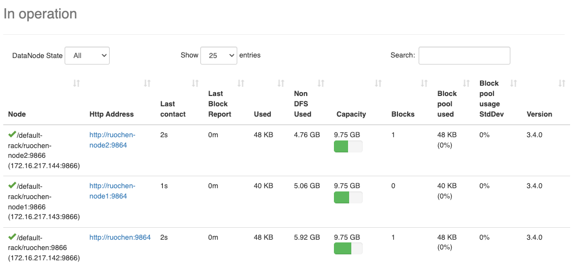Click Used value 40 KB
This screenshot has height=269, width=575.
click(x=263, y=186)
